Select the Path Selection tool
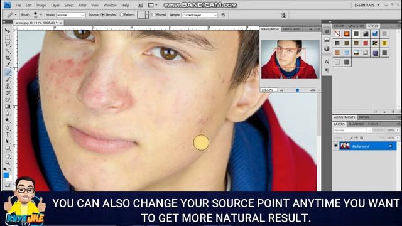Image resolution: width=402 pixels, height=226 pixels. coord(8,141)
